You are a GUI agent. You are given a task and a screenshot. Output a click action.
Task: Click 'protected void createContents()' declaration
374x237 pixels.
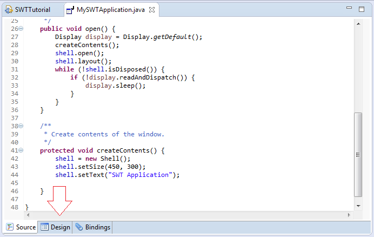coord(98,150)
